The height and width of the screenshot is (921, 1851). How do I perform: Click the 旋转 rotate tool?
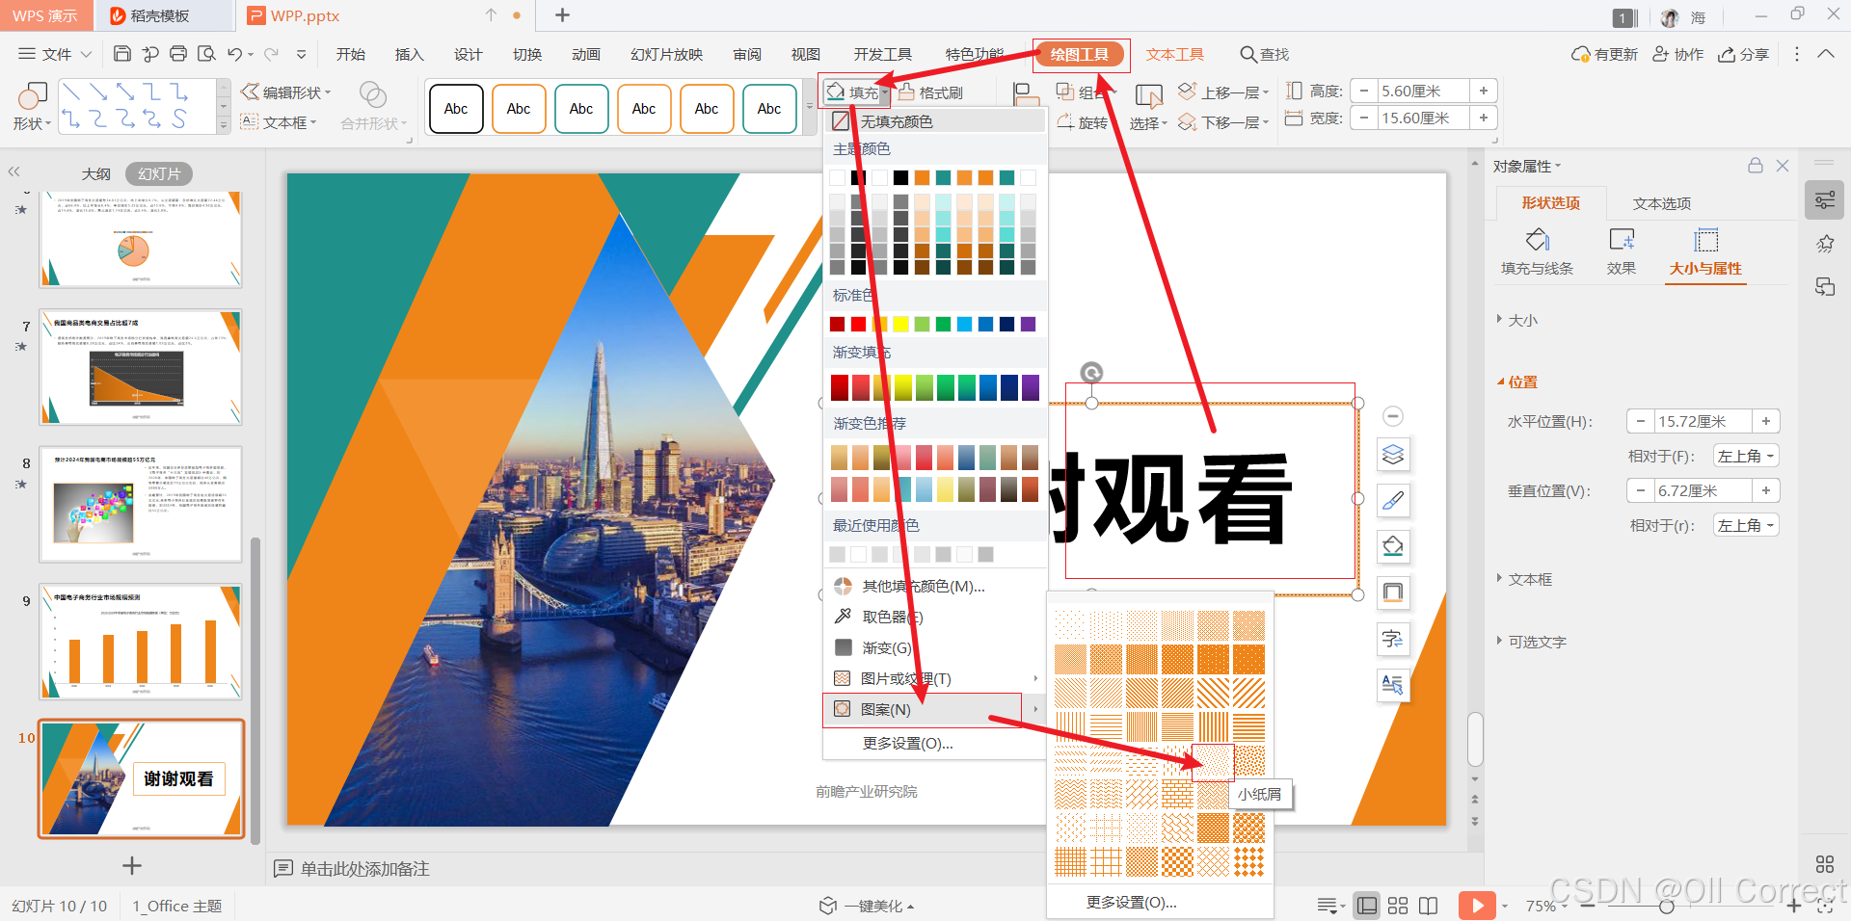1083,122
